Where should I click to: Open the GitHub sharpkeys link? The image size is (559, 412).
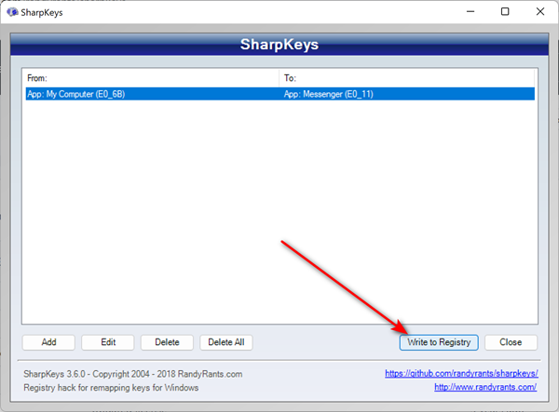click(461, 373)
